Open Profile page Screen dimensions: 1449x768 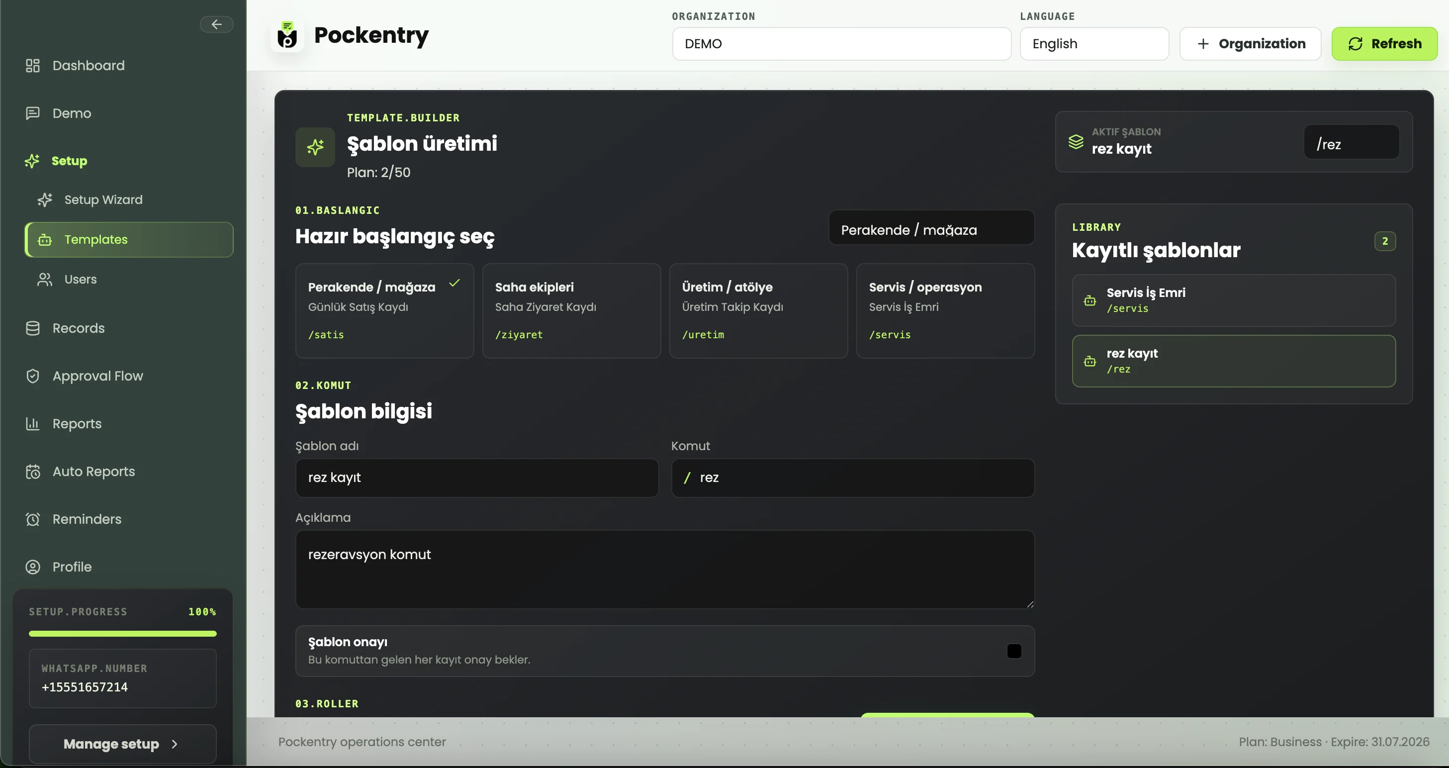tap(129, 567)
